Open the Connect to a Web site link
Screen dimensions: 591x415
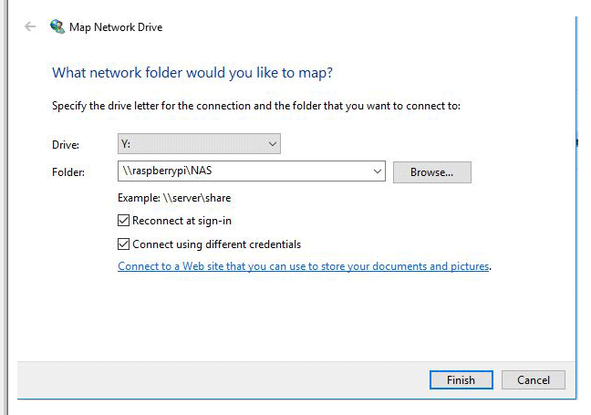point(304,267)
